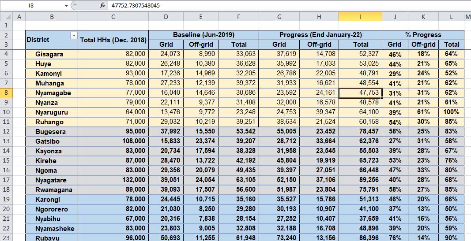Click Gisagara's progress total cell 52,327

[360, 54]
